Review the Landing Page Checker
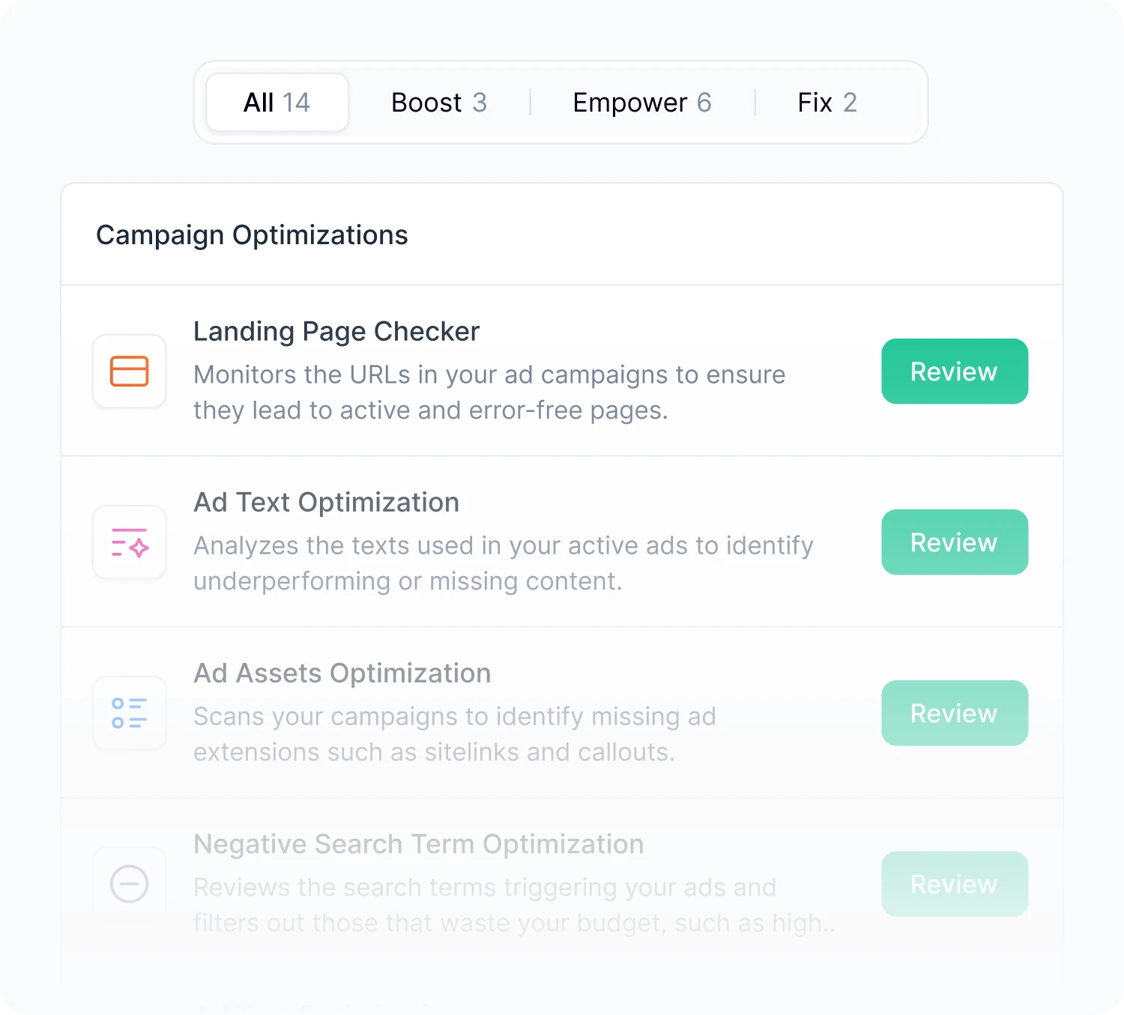1124x1015 pixels. coord(954,372)
